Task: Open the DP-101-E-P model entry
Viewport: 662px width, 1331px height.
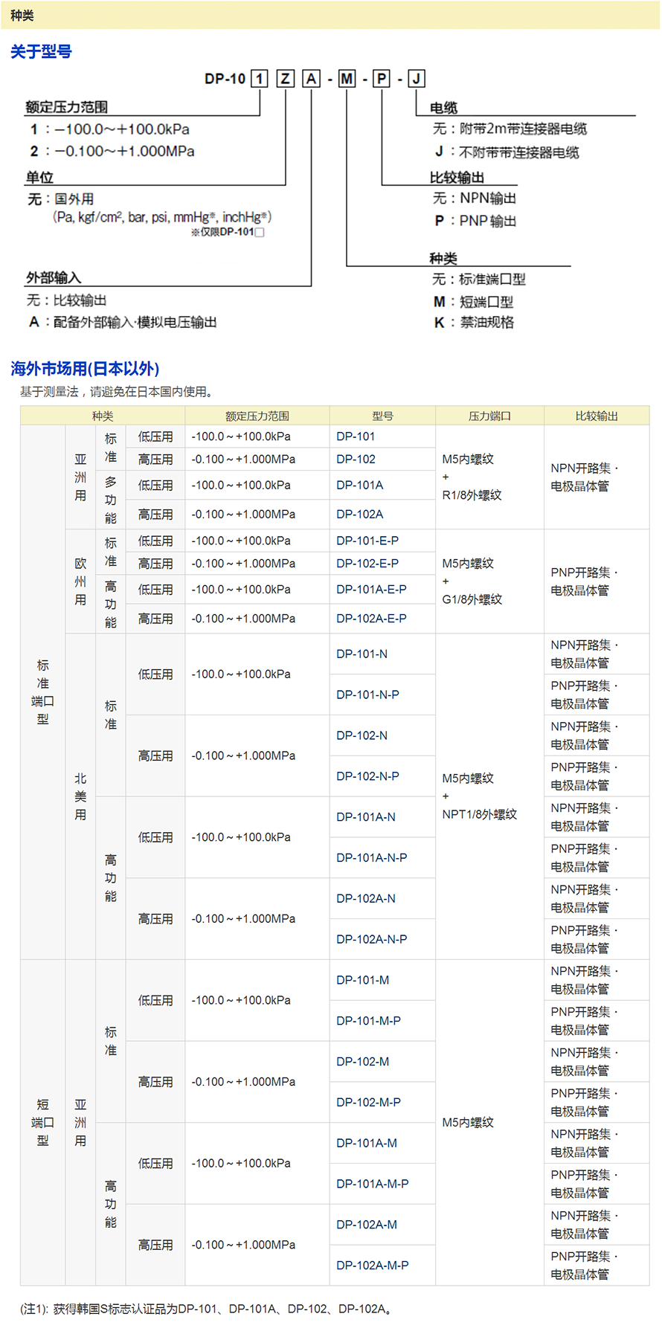Action: pos(367,541)
